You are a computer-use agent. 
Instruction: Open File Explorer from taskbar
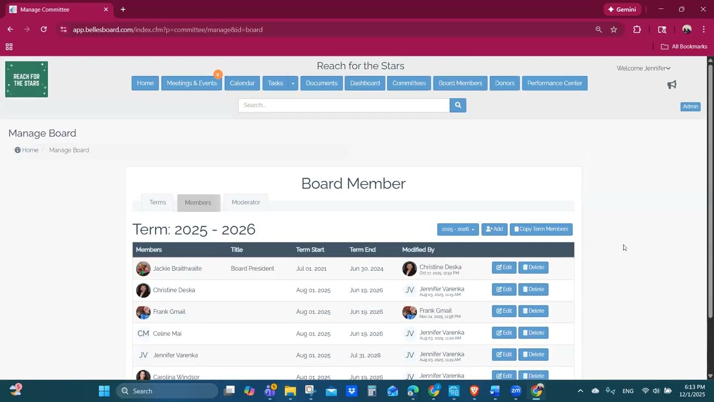290,391
